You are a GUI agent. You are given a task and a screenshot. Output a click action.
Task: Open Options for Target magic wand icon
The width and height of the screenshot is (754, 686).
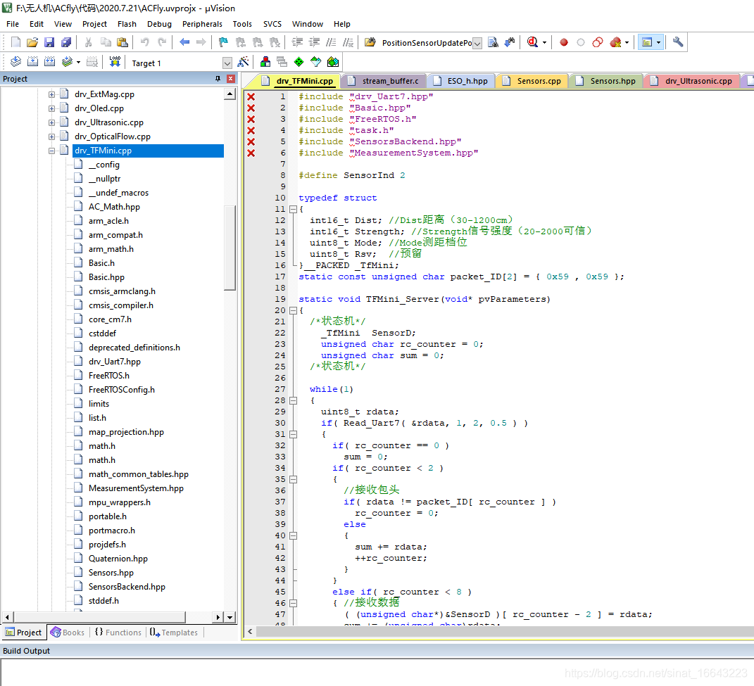(243, 63)
